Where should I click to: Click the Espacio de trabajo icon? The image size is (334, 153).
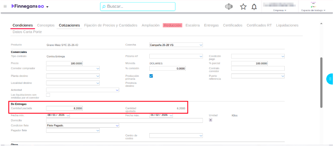[313, 4]
